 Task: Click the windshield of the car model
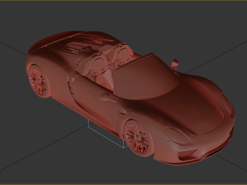(146, 76)
